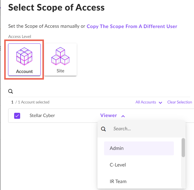Select the Site access level cube icon
The height and width of the screenshot is (190, 194).
pyautogui.click(x=60, y=56)
